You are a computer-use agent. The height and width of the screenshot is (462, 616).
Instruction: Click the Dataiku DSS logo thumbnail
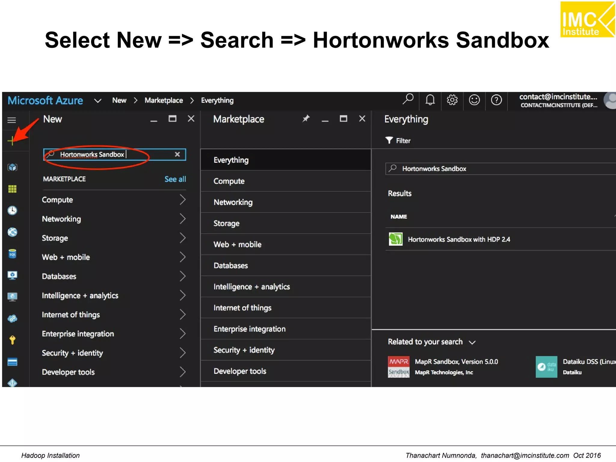pos(546,367)
